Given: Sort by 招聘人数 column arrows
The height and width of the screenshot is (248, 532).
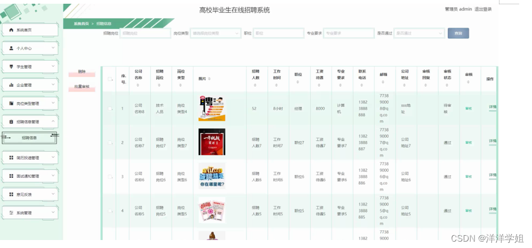Looking at the screenshot, I should click(x=255, y=85).
